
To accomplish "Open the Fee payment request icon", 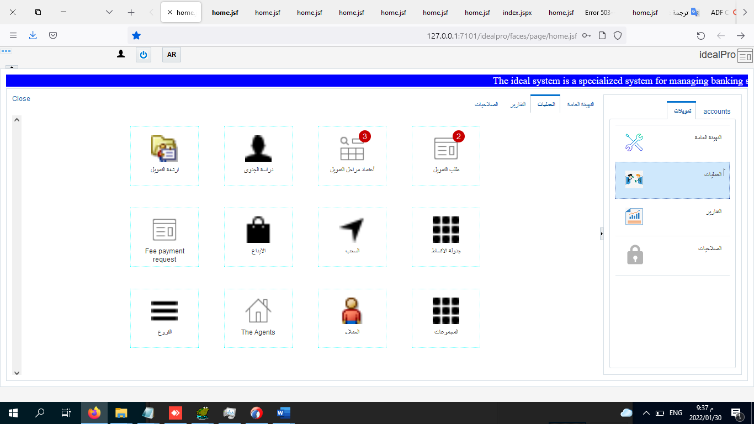I will pos(164,230).
